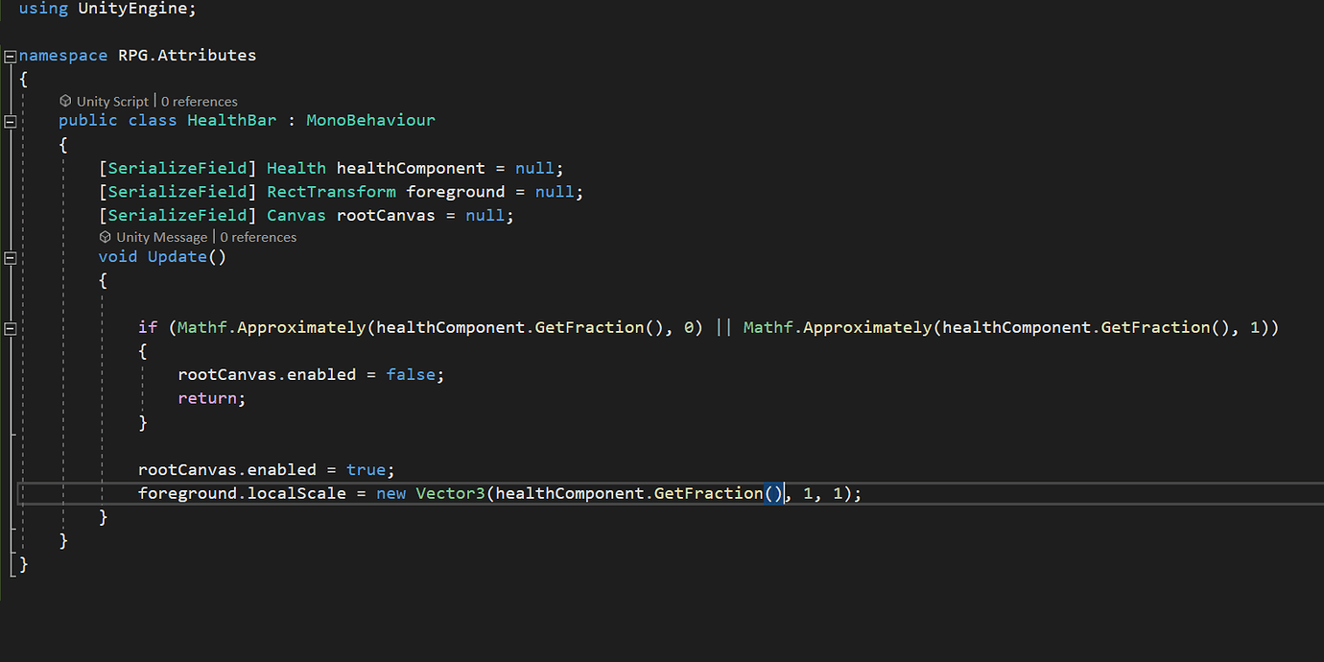Click the "Unity Script" CodeLens label
Screen dimensions: 1324x662
[112, 101]
